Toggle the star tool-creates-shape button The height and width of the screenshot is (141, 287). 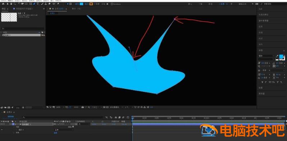click(68, 4)
